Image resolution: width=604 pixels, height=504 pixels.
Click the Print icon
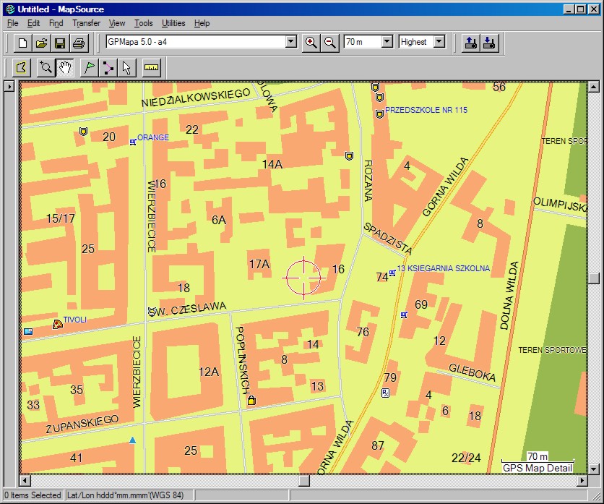tap(79, 43)
